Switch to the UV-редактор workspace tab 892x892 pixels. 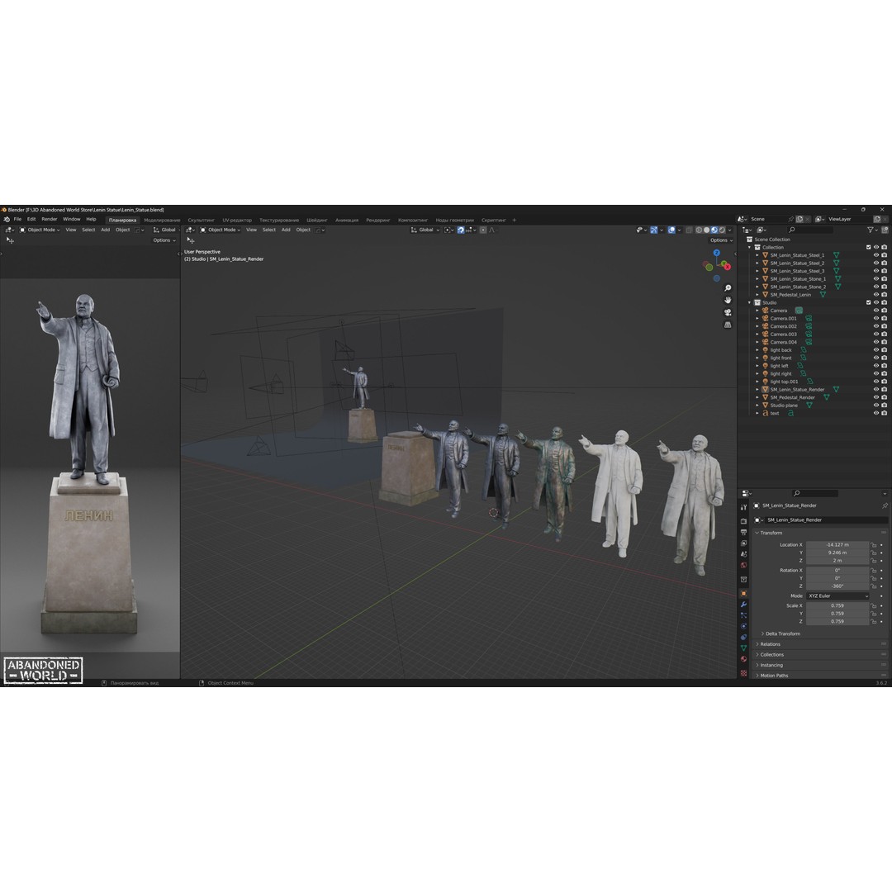coord(237,221)
